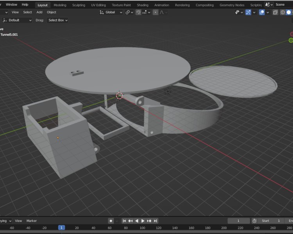Open the viewport Select menu

coord(27,12)
